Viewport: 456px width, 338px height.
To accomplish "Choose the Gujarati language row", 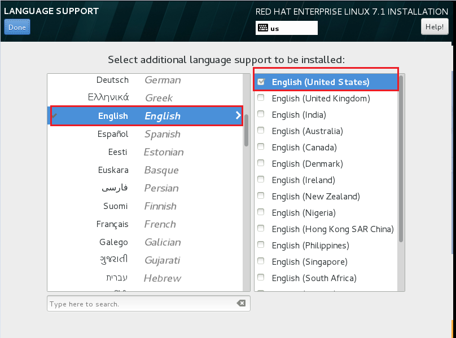I will click(145, 260).
